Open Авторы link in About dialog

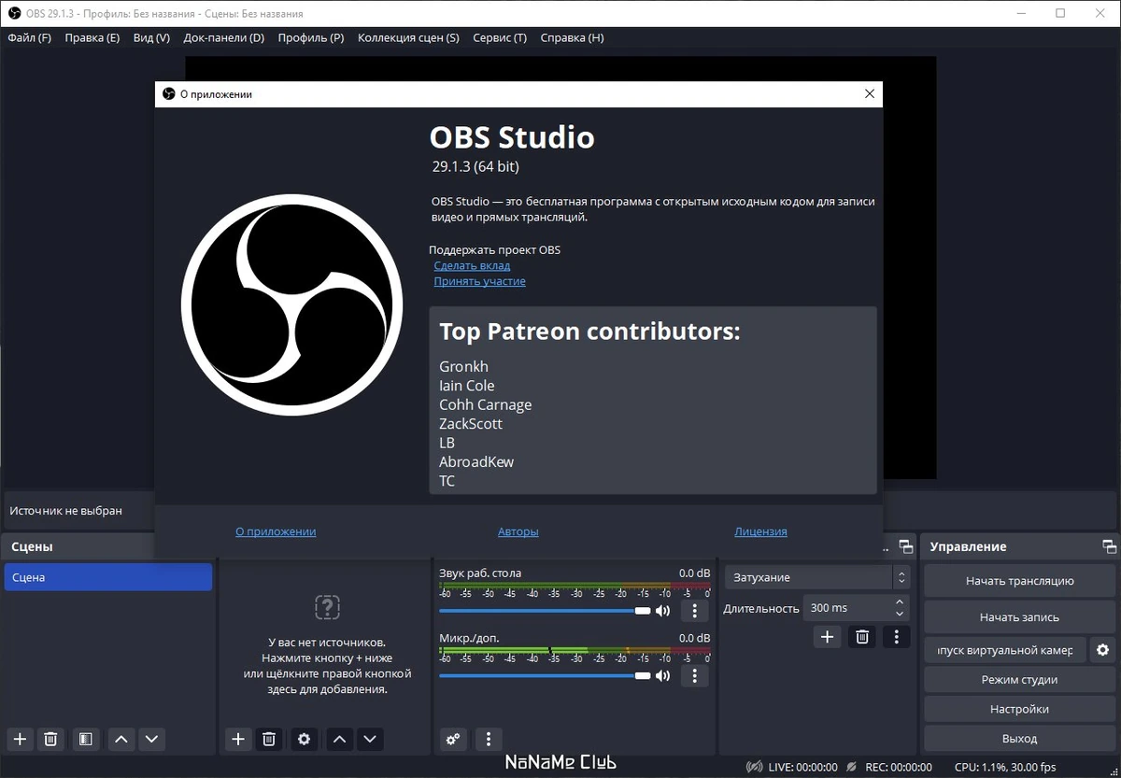pyautogui.click(x=518, y=531)
